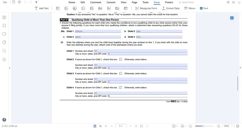Expand the right panel arrow
242x128 pixels.
(240, 68)
